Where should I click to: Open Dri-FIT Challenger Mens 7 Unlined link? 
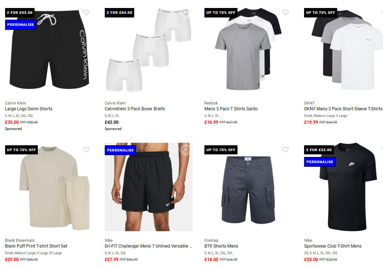point(148,246)
